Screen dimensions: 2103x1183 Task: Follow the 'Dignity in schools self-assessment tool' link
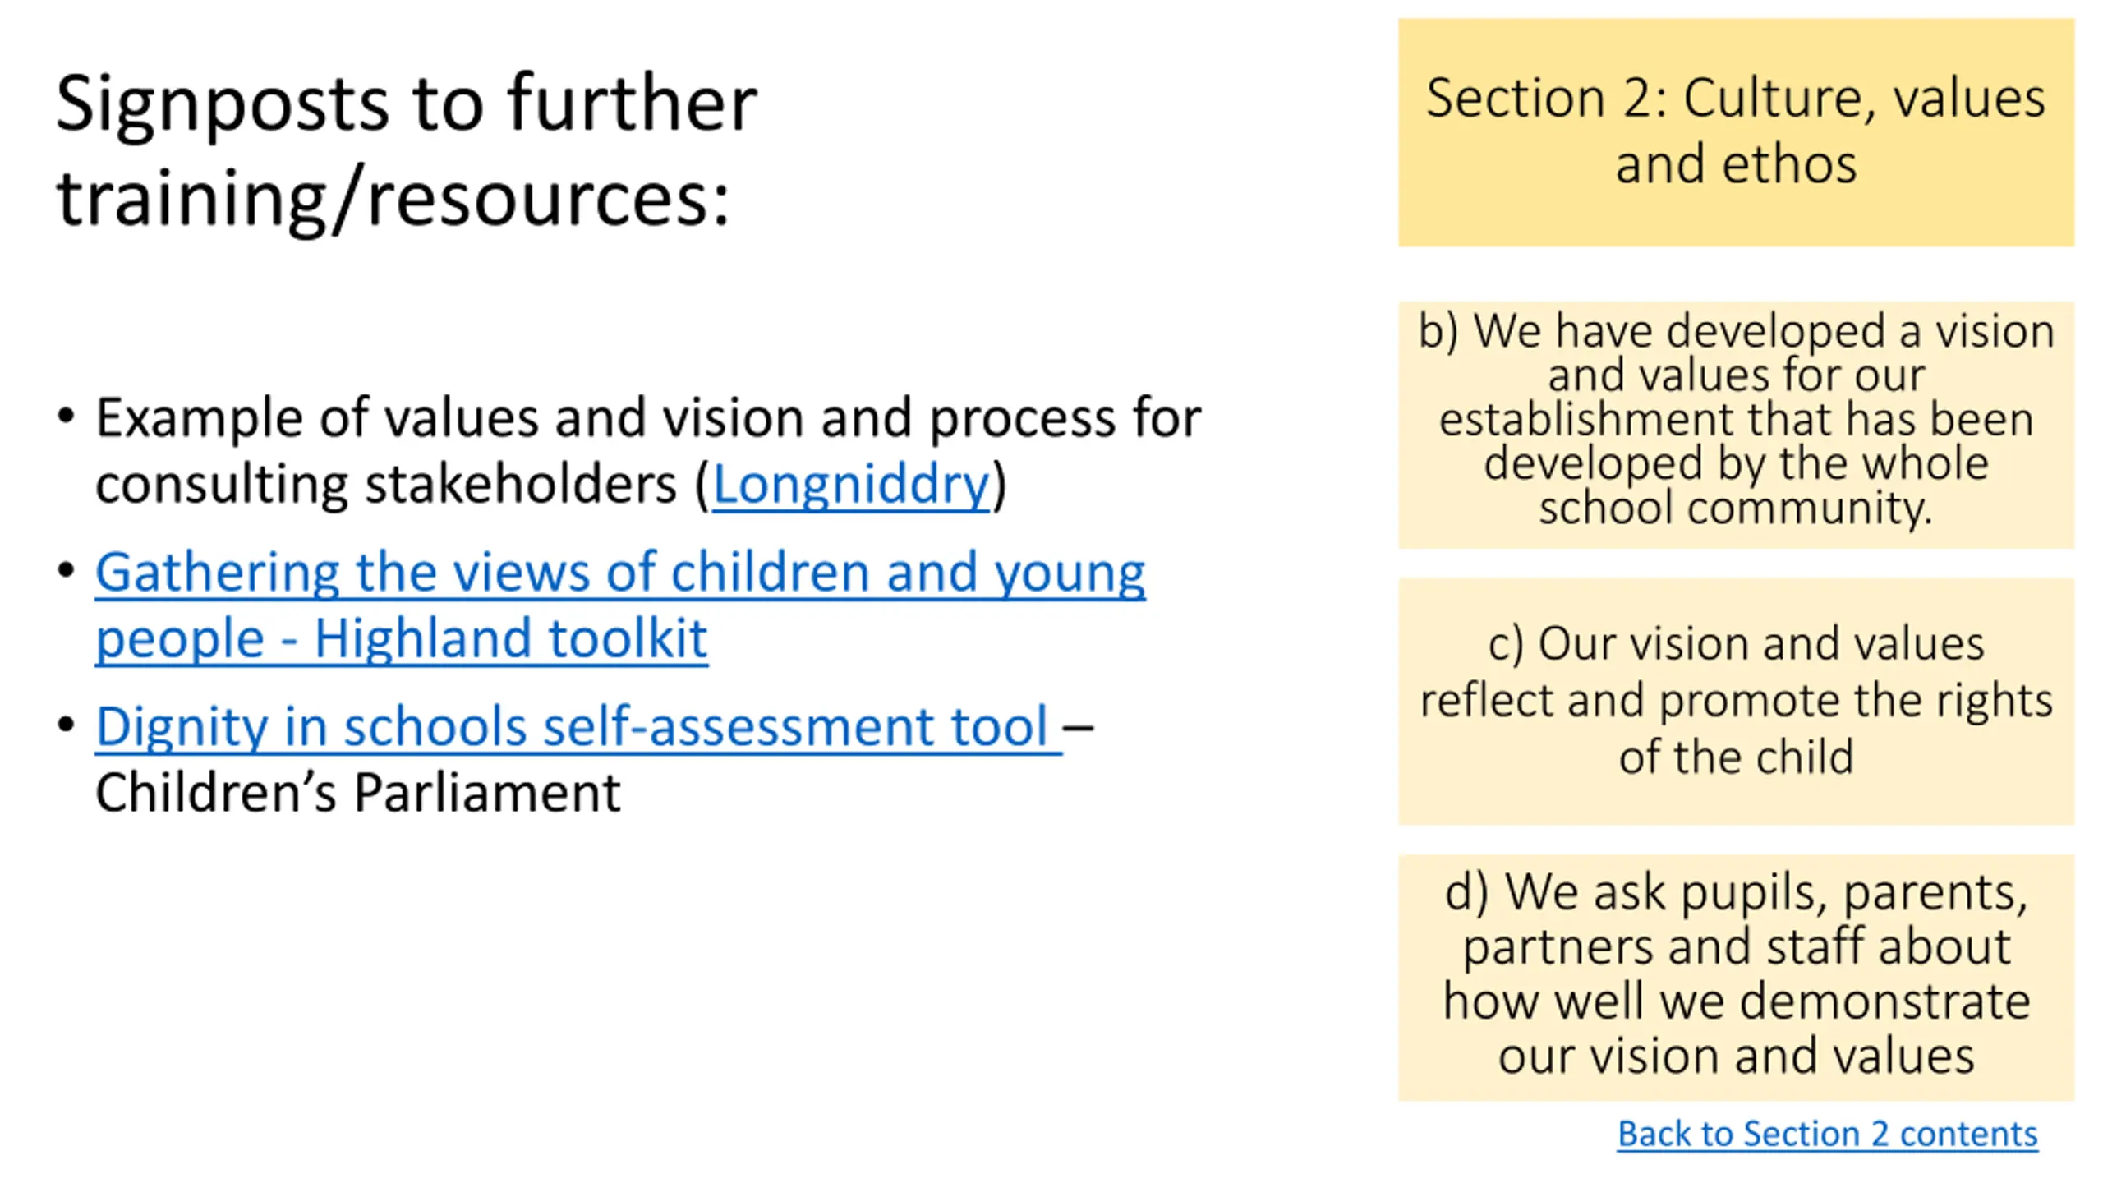578,726
